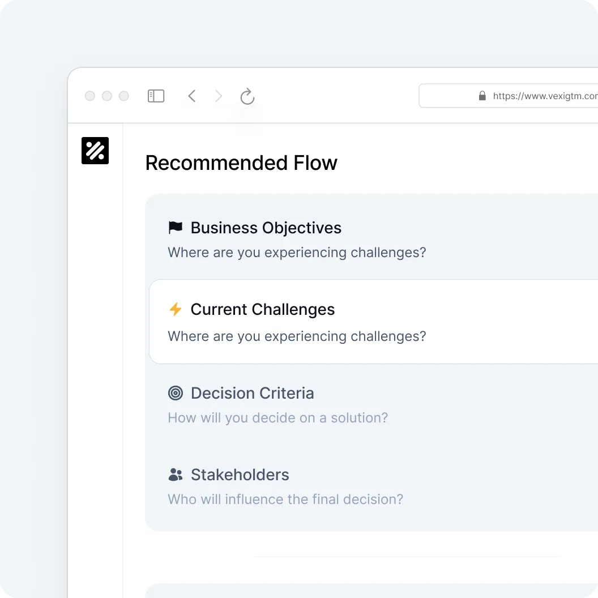Click the lock icon in address bar
Screen dimensions: 598x598
pyautogui.click(x=482, y=96)
